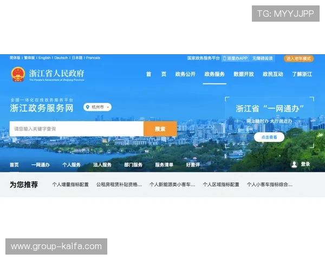Click the keyword search input field

(x=76, y=129)
